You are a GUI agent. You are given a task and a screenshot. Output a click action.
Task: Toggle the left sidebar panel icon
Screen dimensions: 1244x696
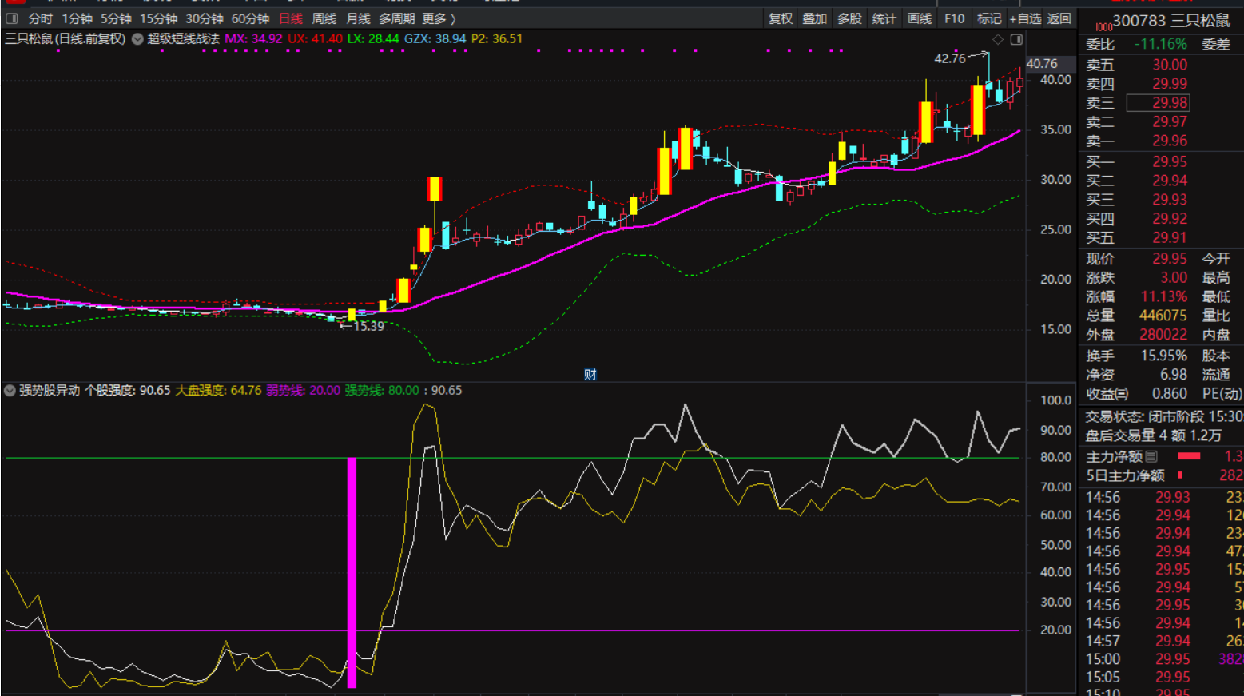tap(12, 18)
